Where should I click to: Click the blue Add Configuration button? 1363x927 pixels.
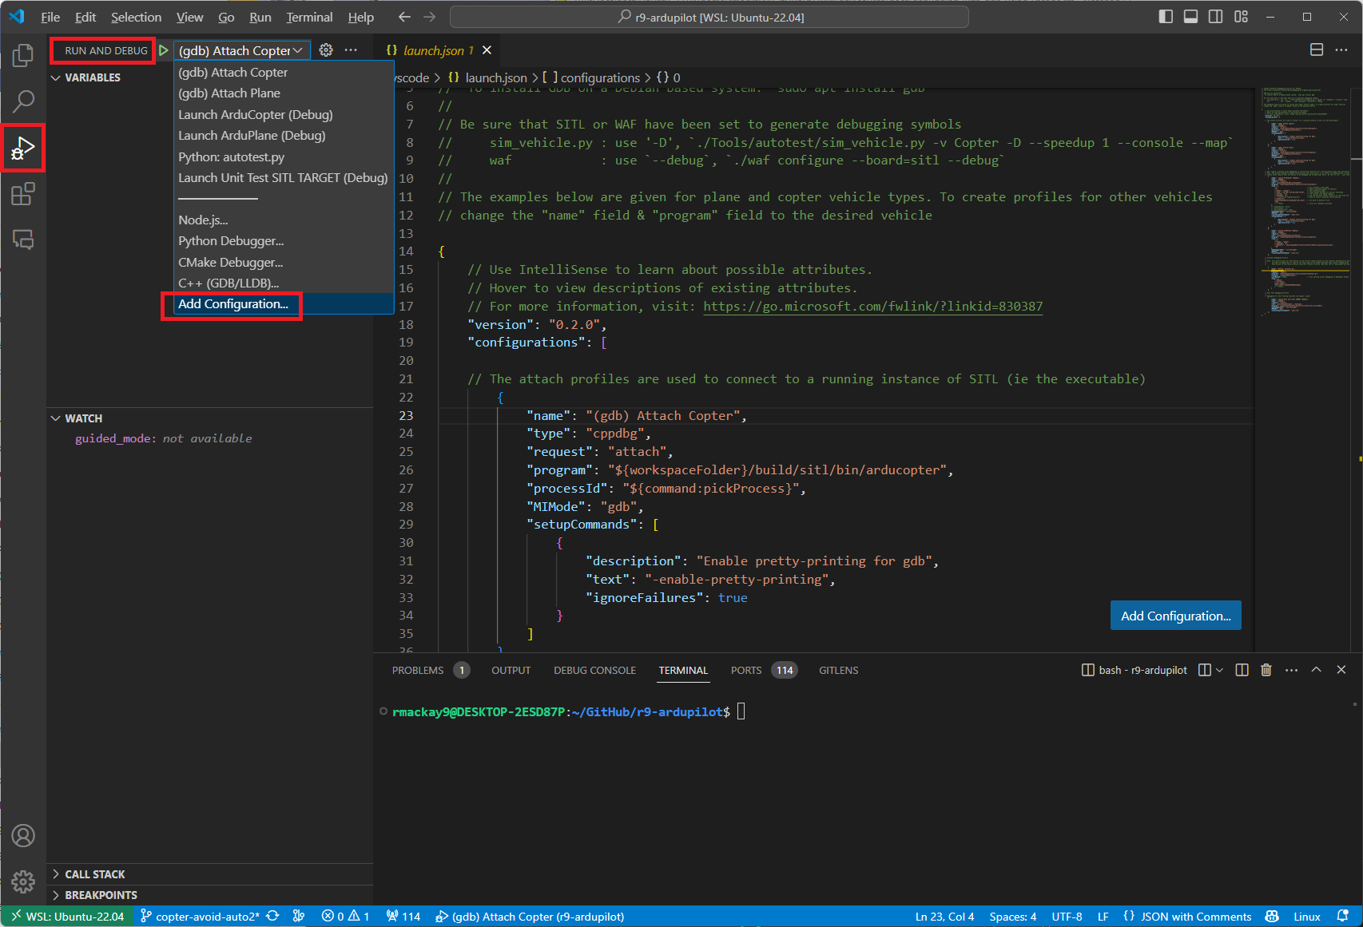(x=1175, y=616)
